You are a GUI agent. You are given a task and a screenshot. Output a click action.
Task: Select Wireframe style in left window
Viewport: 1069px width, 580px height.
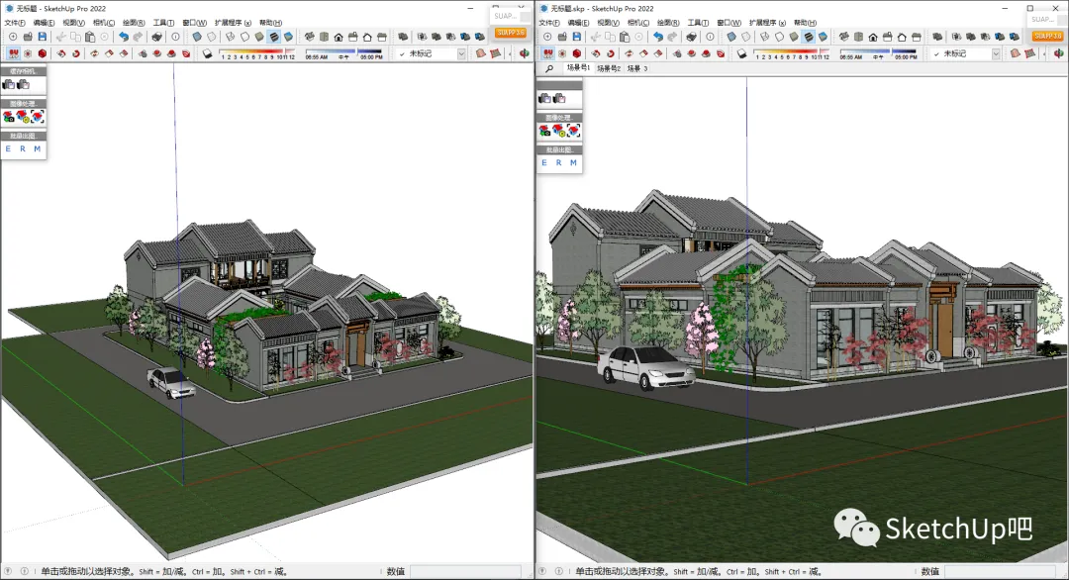point(231,37)
